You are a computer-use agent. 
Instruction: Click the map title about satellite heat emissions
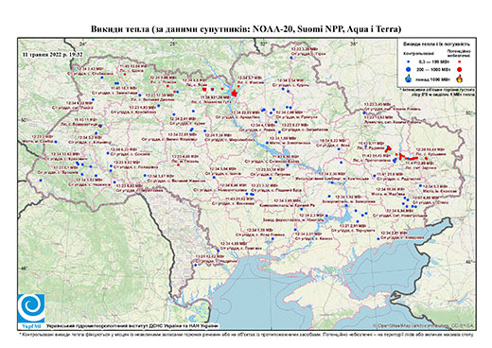pyautogui.click(x=246, y=29)
